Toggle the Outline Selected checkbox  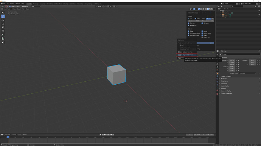point(189,35)
